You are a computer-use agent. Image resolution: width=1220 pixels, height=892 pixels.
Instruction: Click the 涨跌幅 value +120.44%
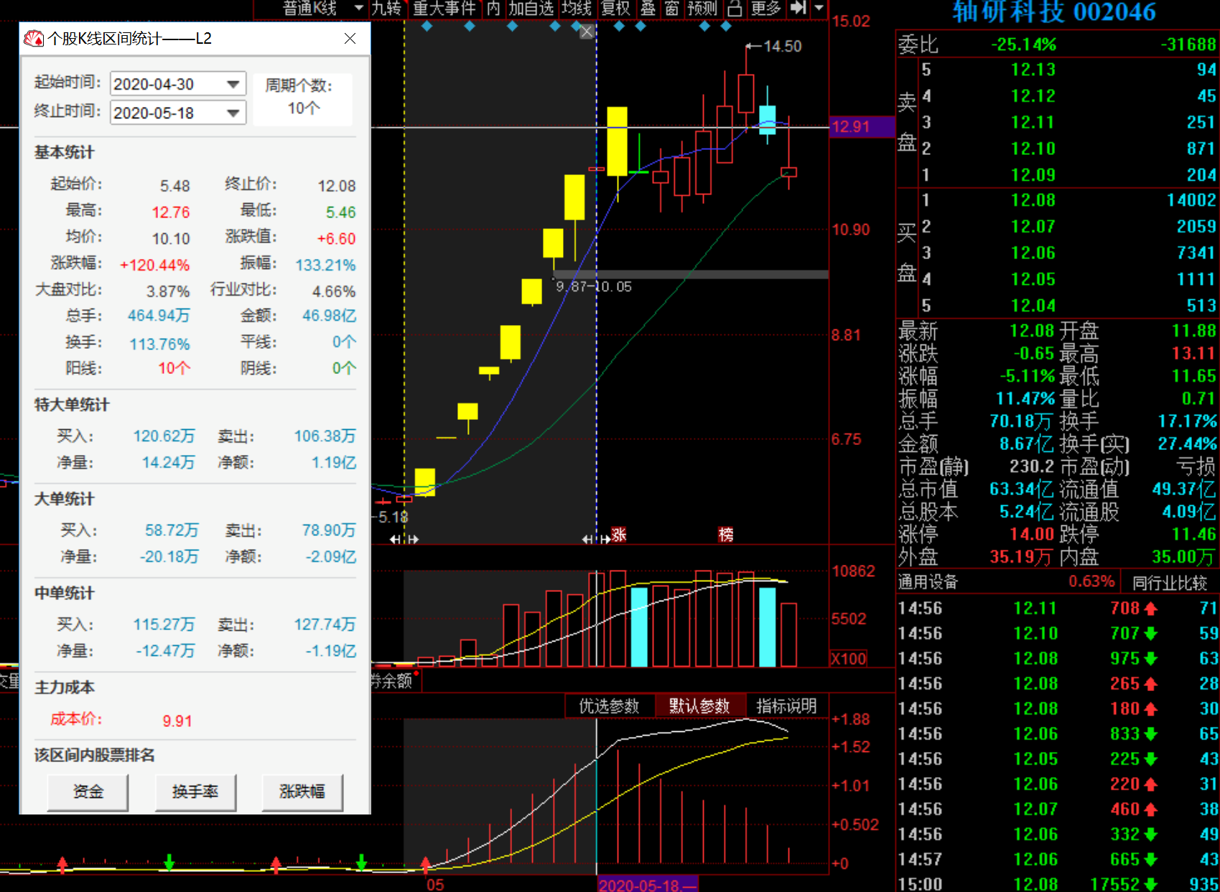(155, 266)
